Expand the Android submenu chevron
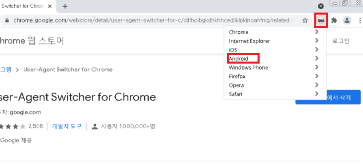 [317, 58]
